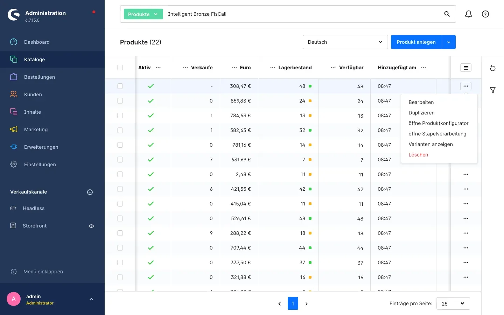Open Einträge pro Seite dropdown

click(453, 303)
